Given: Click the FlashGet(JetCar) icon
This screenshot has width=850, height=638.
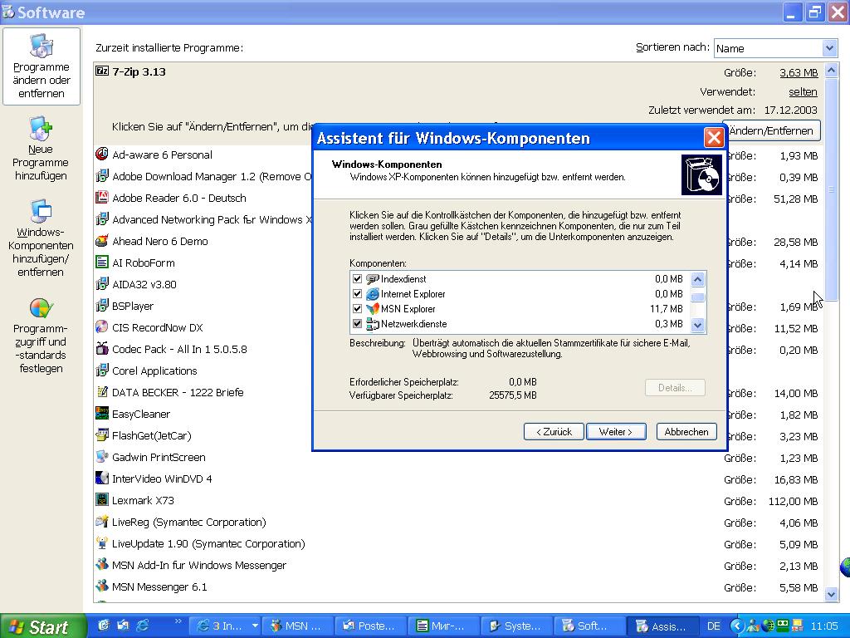Looking at the screenshot, I should pos(102,435).
